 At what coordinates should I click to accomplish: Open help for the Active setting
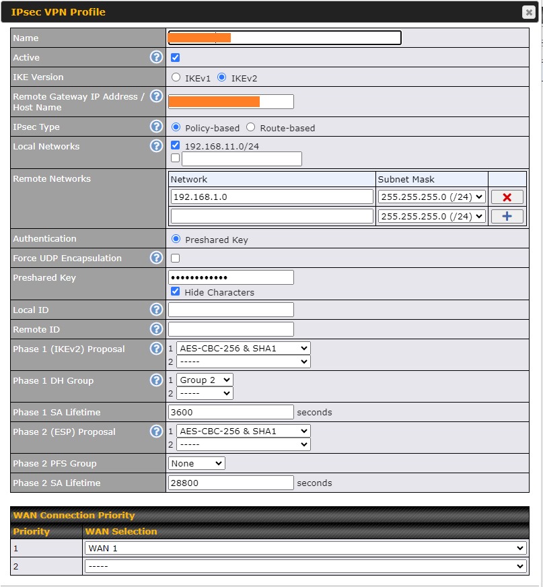(156, 57)
